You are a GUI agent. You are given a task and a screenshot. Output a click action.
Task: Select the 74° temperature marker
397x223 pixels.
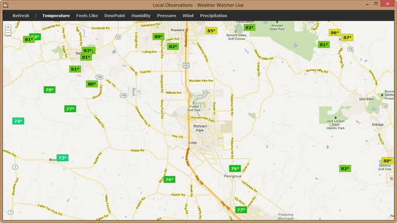coord(18,121)
